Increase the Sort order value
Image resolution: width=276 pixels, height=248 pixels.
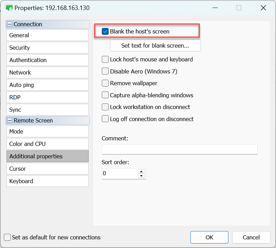pos(141,171)
